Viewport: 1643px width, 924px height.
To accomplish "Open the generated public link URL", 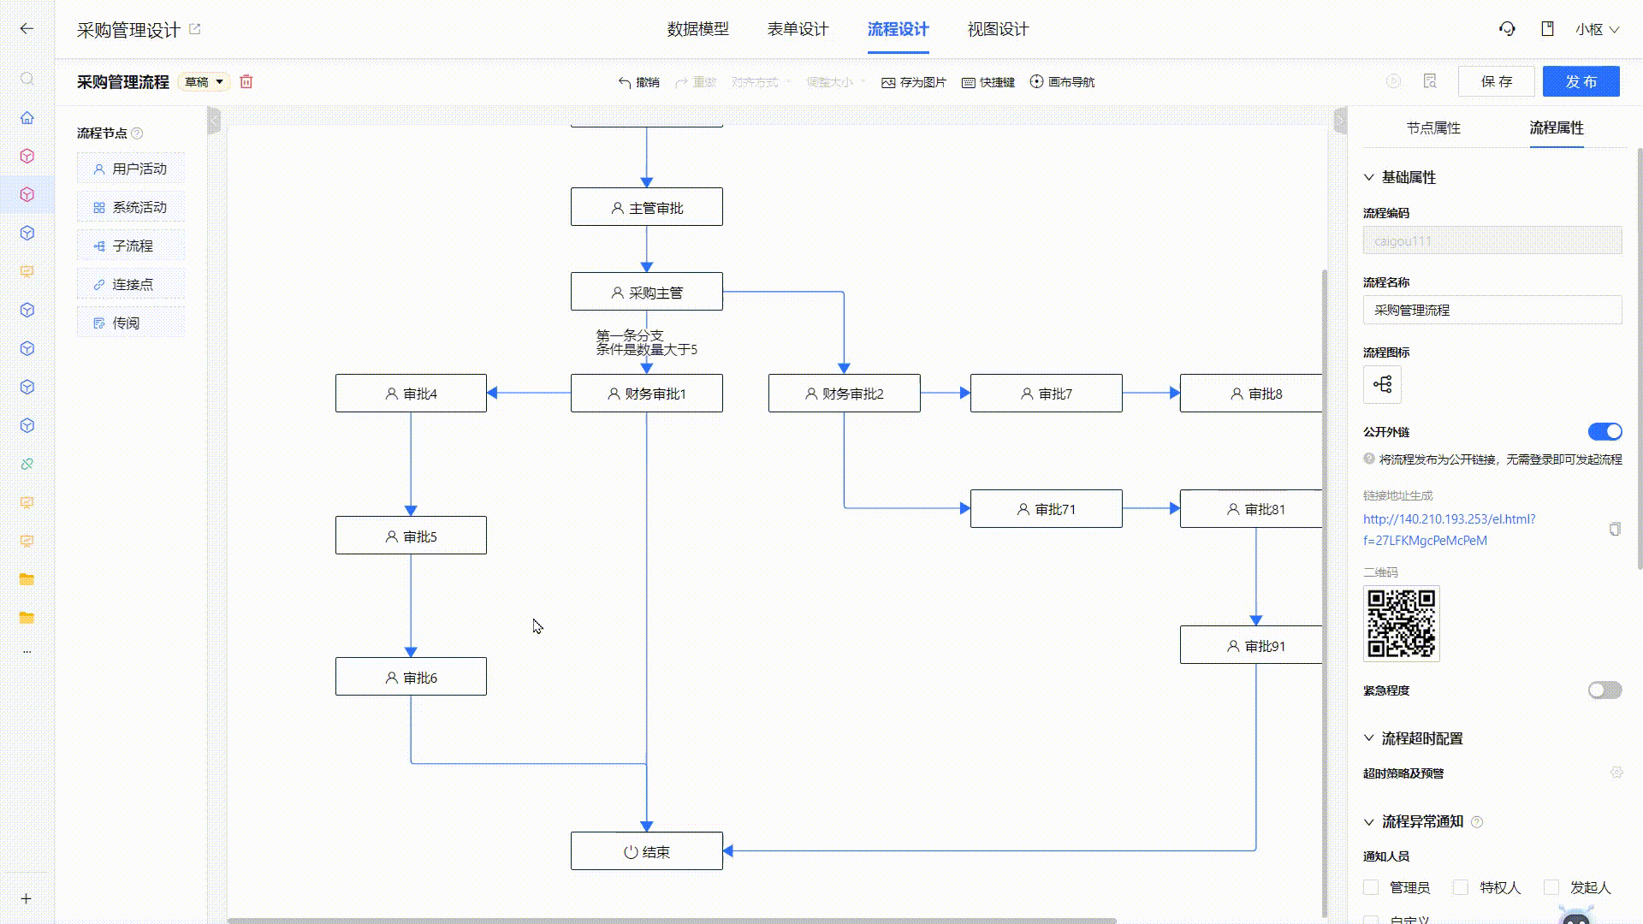I will click(1449, 530).
